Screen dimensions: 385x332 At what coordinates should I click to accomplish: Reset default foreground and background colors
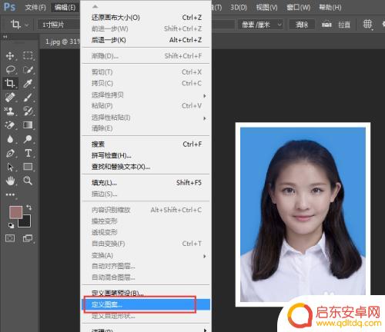11,225
